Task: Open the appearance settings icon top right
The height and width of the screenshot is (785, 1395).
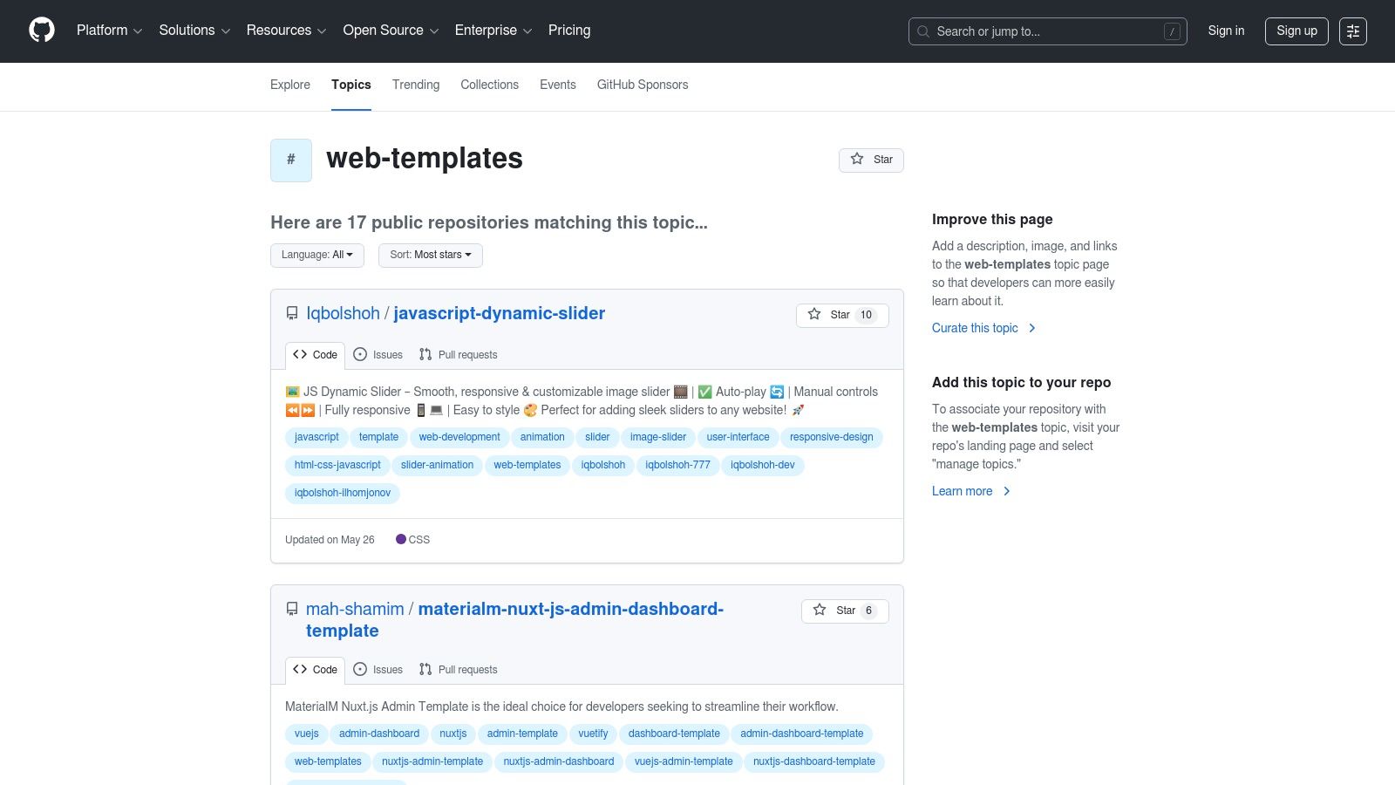Action: point(1353,31)
